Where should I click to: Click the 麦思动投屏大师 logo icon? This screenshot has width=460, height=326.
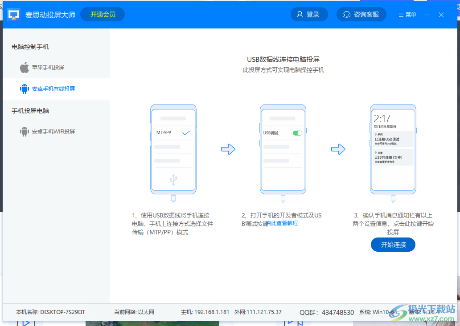pos(13,14)
